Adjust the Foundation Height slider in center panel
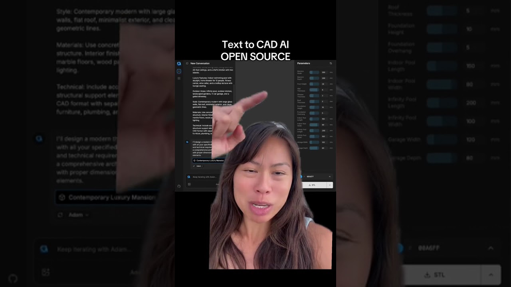 pyautogui.click(x=314, y=107)
